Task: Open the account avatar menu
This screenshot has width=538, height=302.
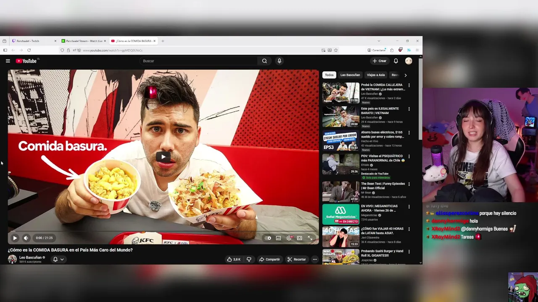Action: click(x=409, y=61)
